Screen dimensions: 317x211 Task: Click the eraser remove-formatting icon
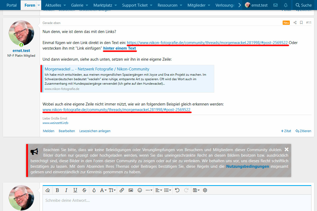click(x=48, y=190)
